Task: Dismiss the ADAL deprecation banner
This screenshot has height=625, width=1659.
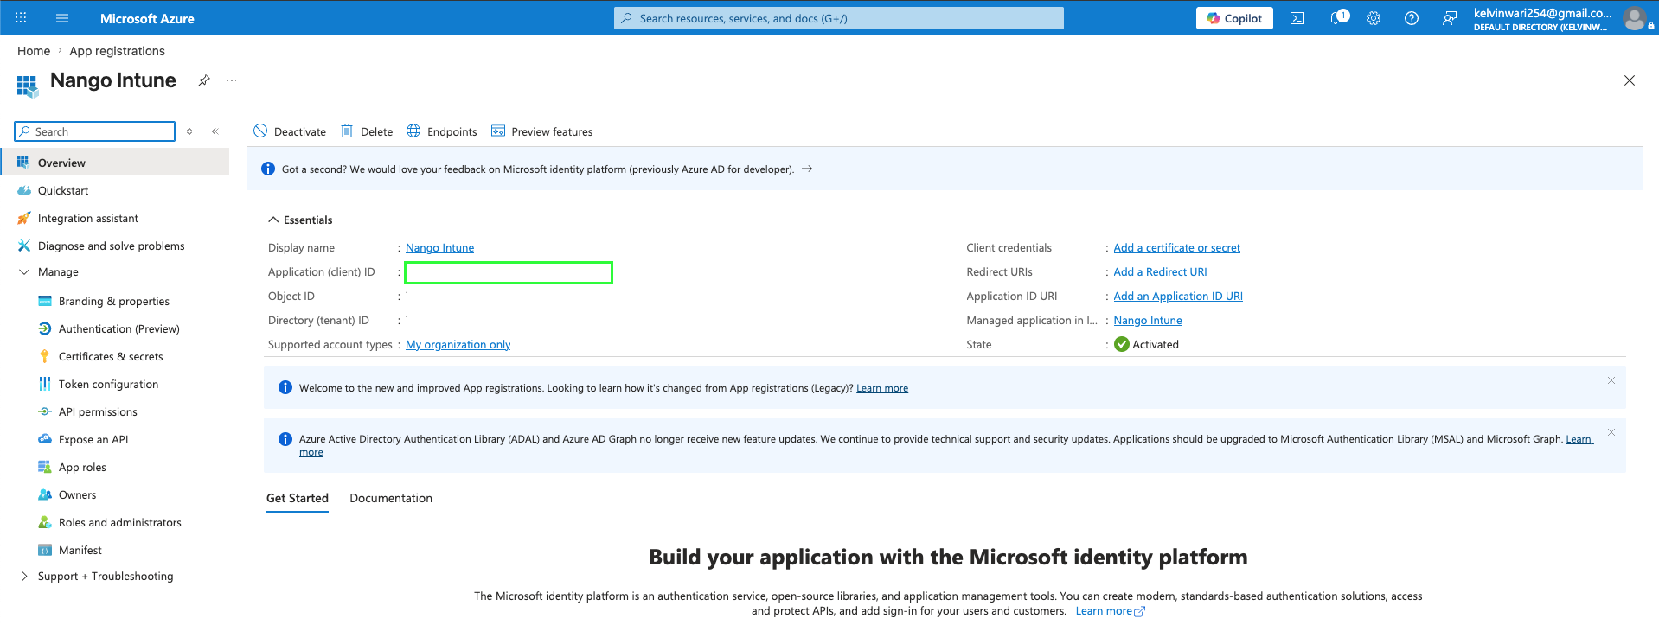Action: 1611,432
